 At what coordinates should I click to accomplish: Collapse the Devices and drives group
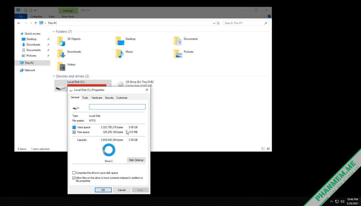(54, 76)
